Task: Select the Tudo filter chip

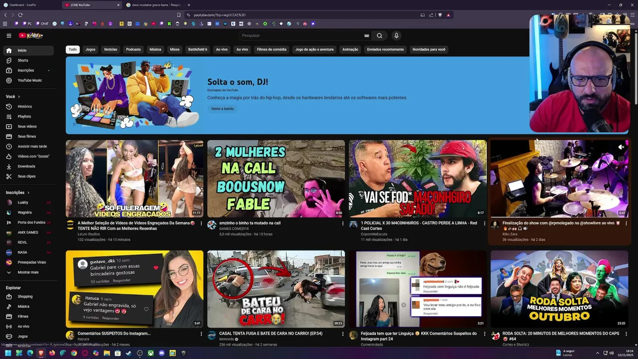Action: pyautogui.click(x=73, y=49)
